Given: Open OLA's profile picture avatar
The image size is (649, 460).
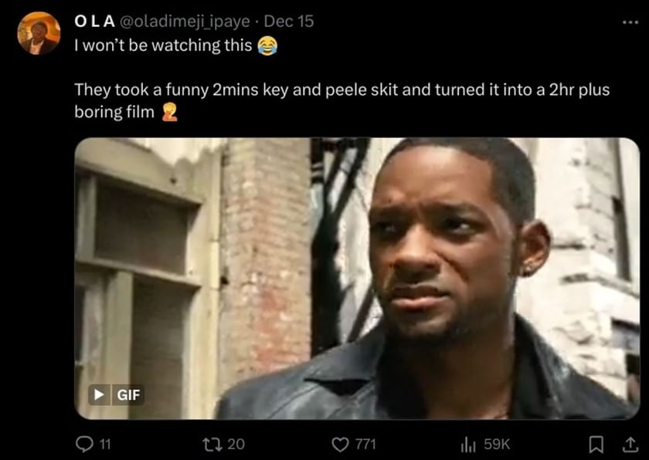Looking at the screenshot, I should (39, 33).
